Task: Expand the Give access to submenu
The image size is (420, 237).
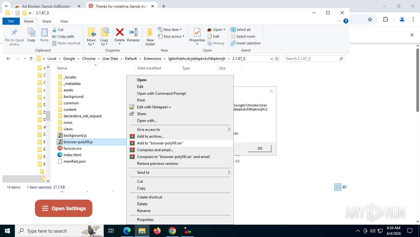Action: pyautogui.click(x=180, y=130)
